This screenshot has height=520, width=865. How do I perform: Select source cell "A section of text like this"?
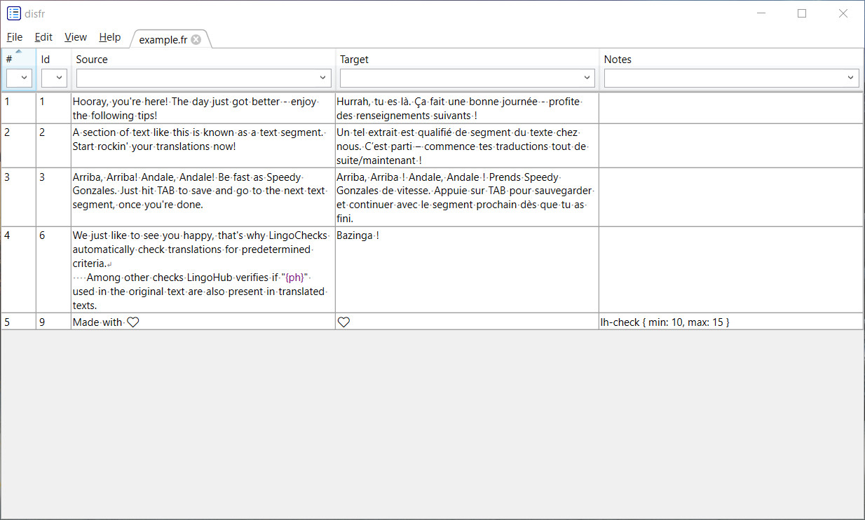point(203,146)
